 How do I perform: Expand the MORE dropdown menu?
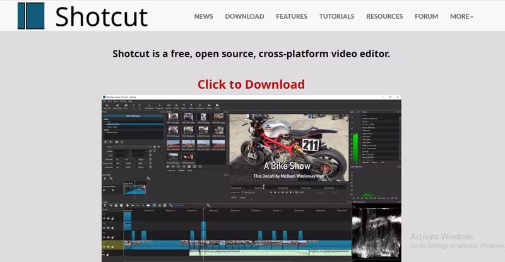pyautogui.click(x=461, y=16)
